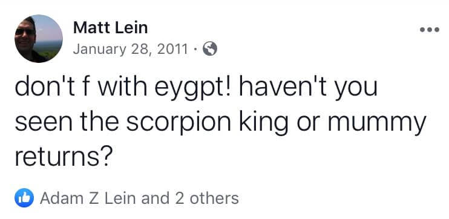Viewport: 449px width, 219px height.
Task: Show the "2 others" who reacted
Action: 207,198
